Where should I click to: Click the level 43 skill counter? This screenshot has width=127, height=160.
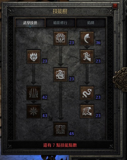click(45, 116)
